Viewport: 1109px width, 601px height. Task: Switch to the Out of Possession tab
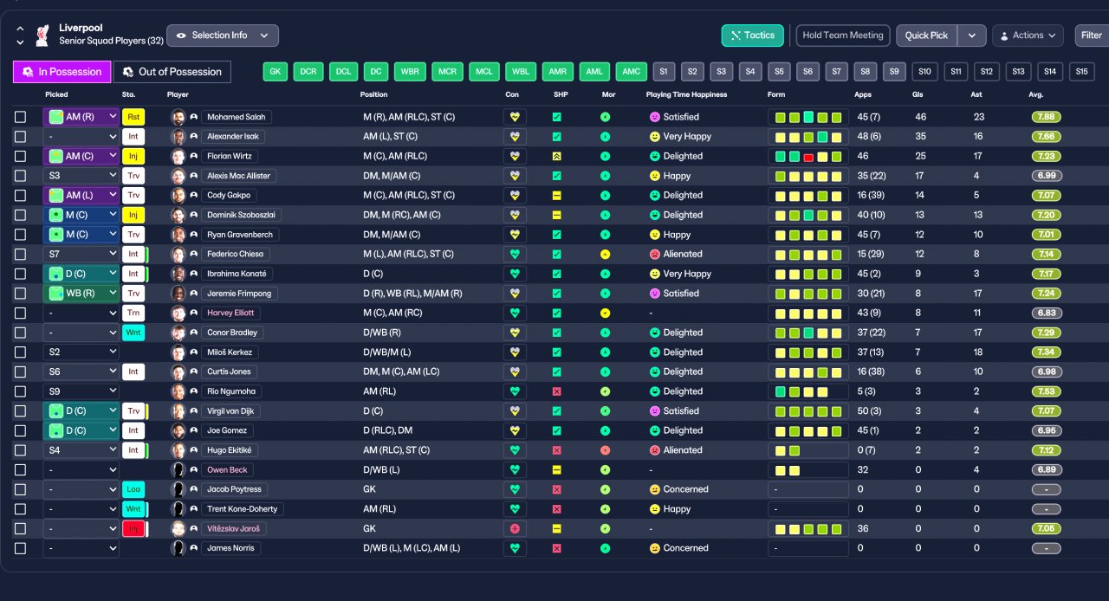pyautogui.click(x=172, y=72)
